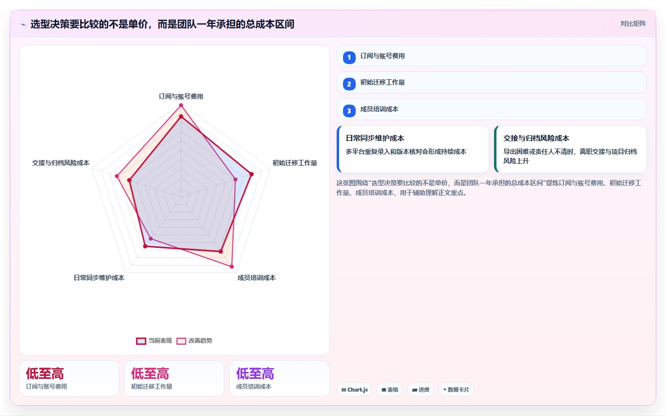The width and height of the screenshot is (666, 416).
Task: Click the page title 选型决策要比较的不是单价
Action: tap(162, 24)
